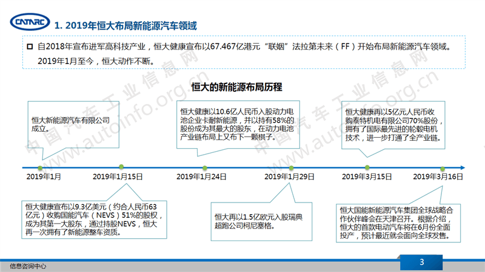Screen dimensions: 485x272
Task: Click the callout '恒大新能源汽车有限公司成立'
Action: [73, 125]
